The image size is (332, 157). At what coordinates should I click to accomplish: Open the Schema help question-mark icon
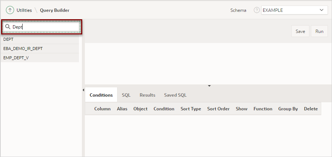tap(257, 10)
